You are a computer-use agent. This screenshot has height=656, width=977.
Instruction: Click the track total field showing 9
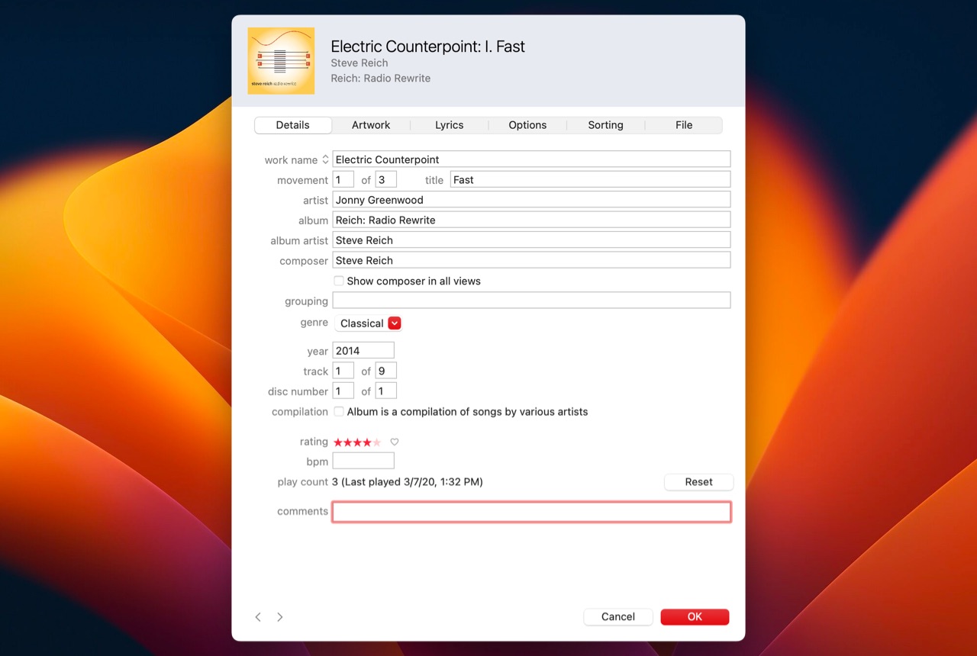[x=386, y=371]
